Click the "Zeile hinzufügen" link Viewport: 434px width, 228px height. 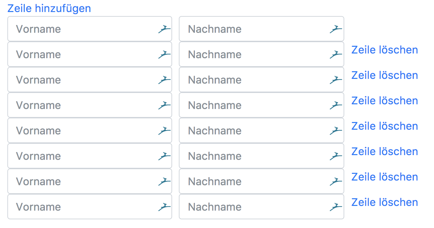point(49,8)
